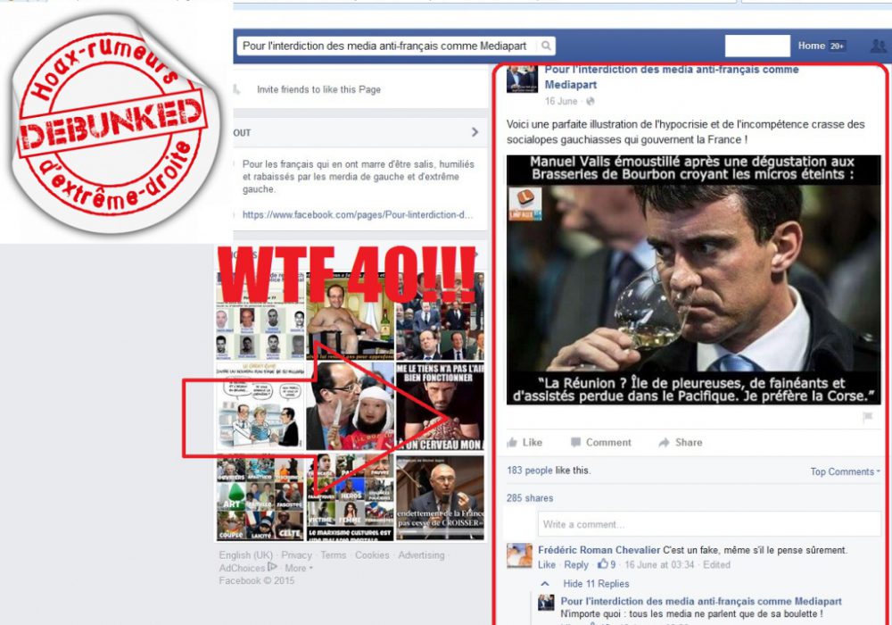Click the search magnifier icon

point(546,46)
